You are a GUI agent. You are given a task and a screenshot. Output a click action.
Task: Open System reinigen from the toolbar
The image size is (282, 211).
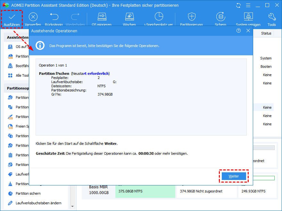point(248,17)
